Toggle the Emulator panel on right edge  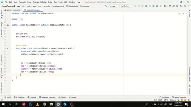pos(190,89)
